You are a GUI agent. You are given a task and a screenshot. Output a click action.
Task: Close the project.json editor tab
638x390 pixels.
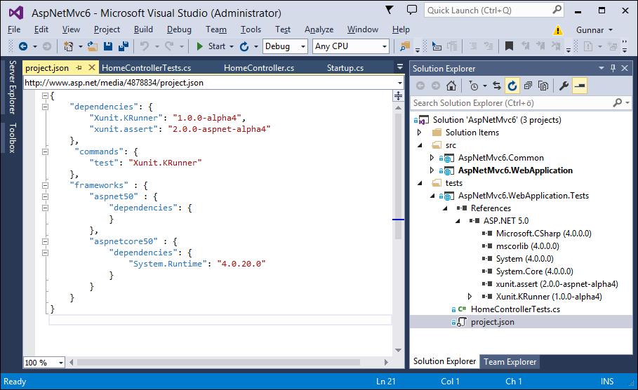click(x=92, y=67)
